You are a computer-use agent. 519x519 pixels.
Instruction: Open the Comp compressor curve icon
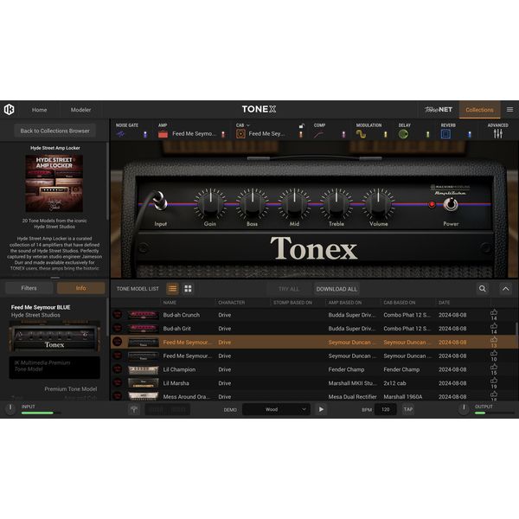(x=318, y=134)
